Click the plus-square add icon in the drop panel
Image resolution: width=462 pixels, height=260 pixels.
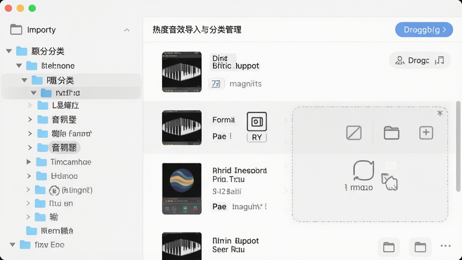click(x=426, y=133)
